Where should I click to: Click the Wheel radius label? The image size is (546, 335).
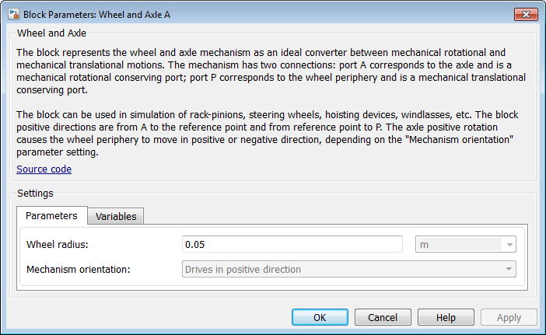58,245
